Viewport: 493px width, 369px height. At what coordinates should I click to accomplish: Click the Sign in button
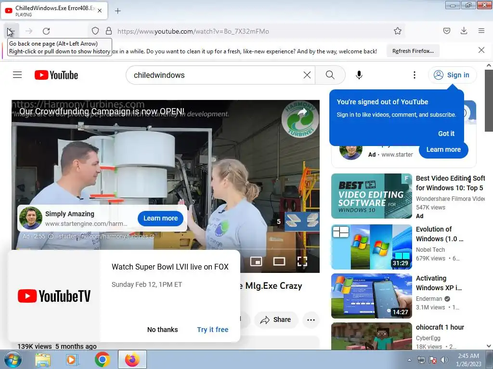point(452,75)
